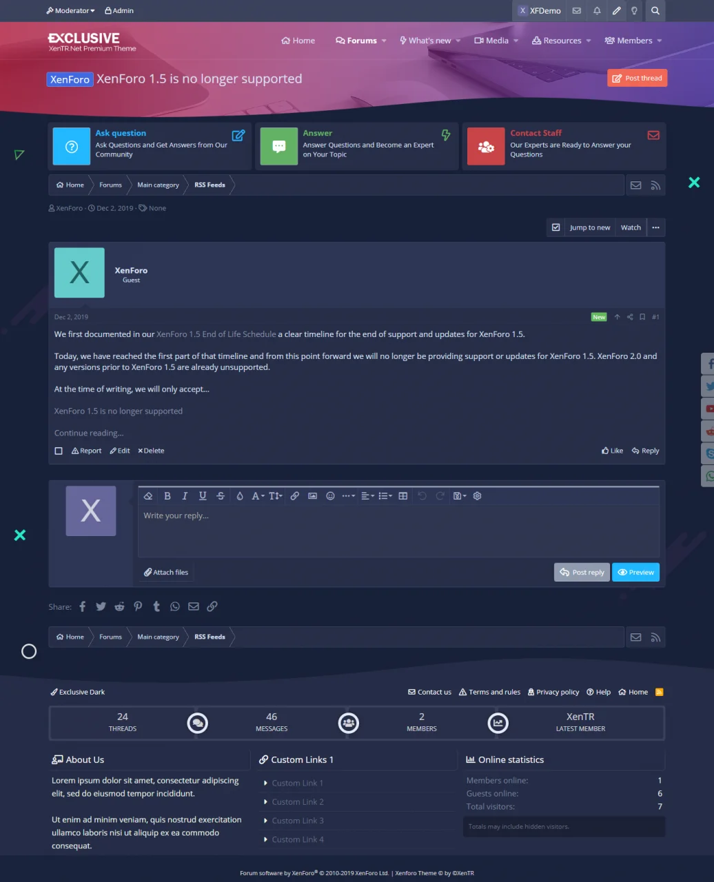Screen dimensions: 714x882
Task: Follow the XenForo 1.5 End of Life Schedule link
Action: (x=216, y=334)
